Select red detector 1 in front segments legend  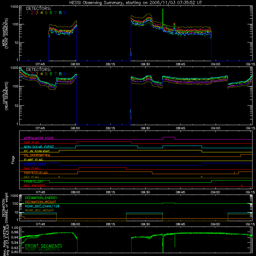28,13
